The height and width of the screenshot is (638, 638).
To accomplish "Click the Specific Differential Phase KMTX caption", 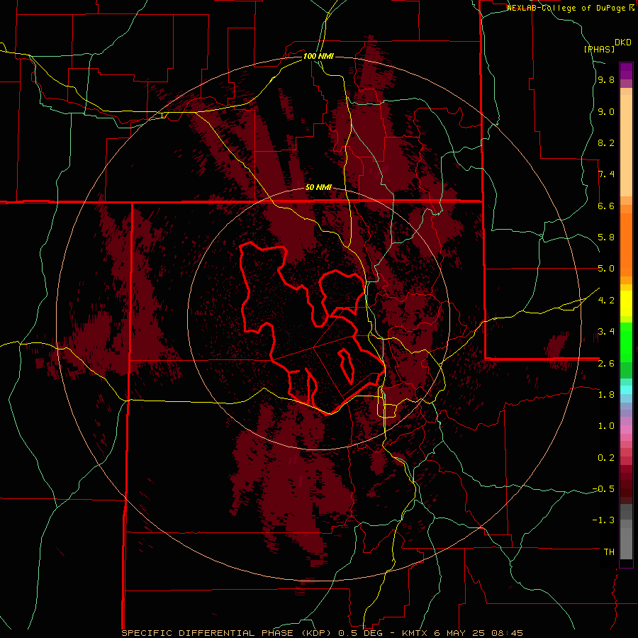I will point(322,633).
